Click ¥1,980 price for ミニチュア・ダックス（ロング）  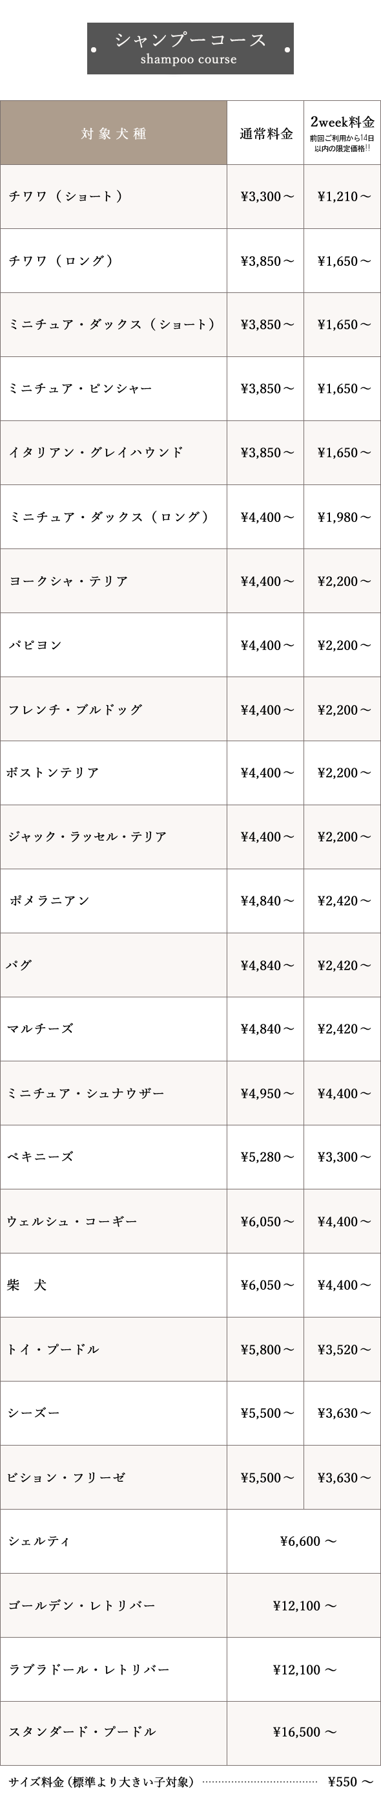pos(344,517)
